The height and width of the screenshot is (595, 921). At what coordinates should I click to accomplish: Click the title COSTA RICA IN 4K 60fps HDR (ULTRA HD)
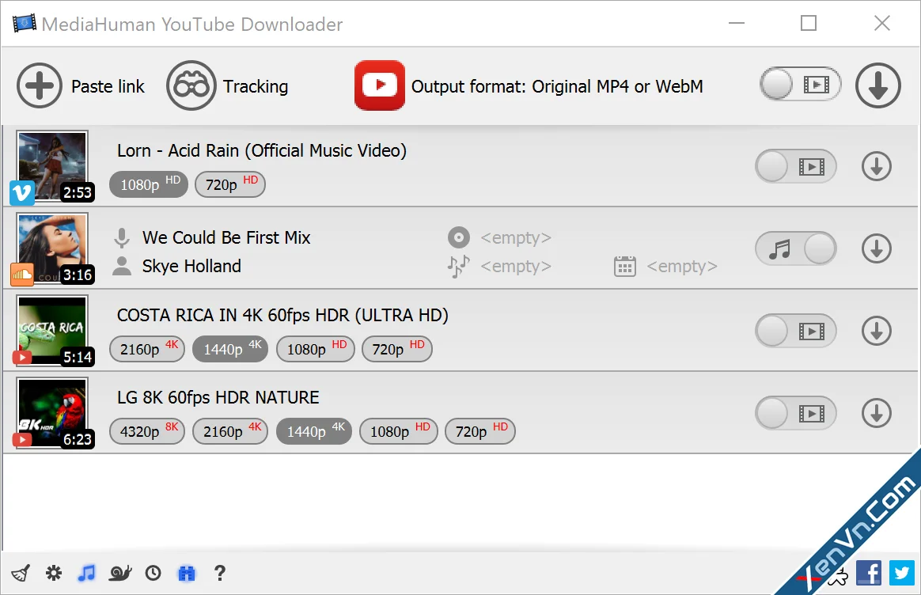tap(282, 316)
